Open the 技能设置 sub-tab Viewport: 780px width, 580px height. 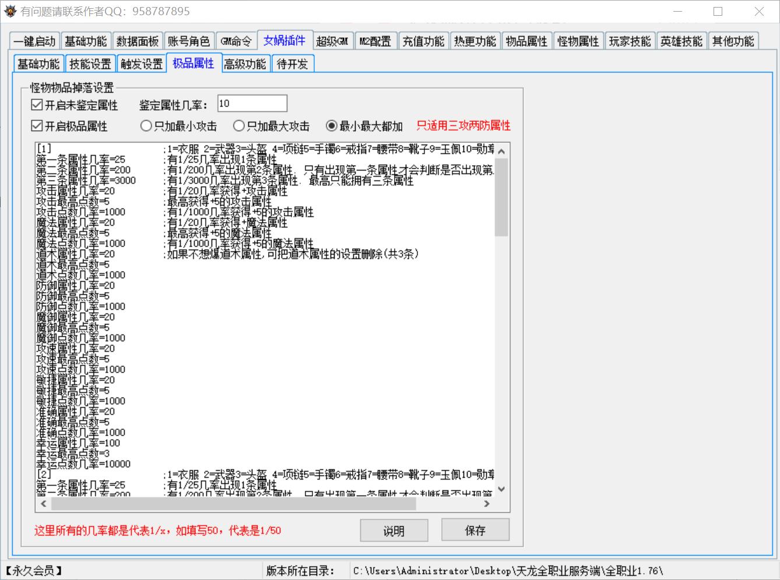[x=90, y=64]
